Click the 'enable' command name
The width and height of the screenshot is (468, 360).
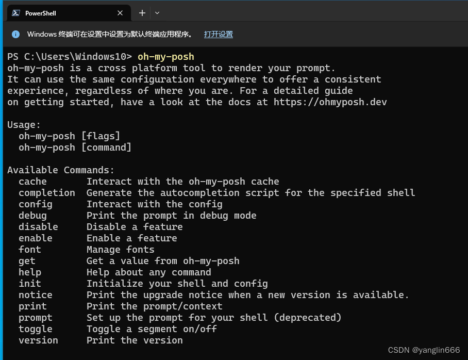coord(36,238)
